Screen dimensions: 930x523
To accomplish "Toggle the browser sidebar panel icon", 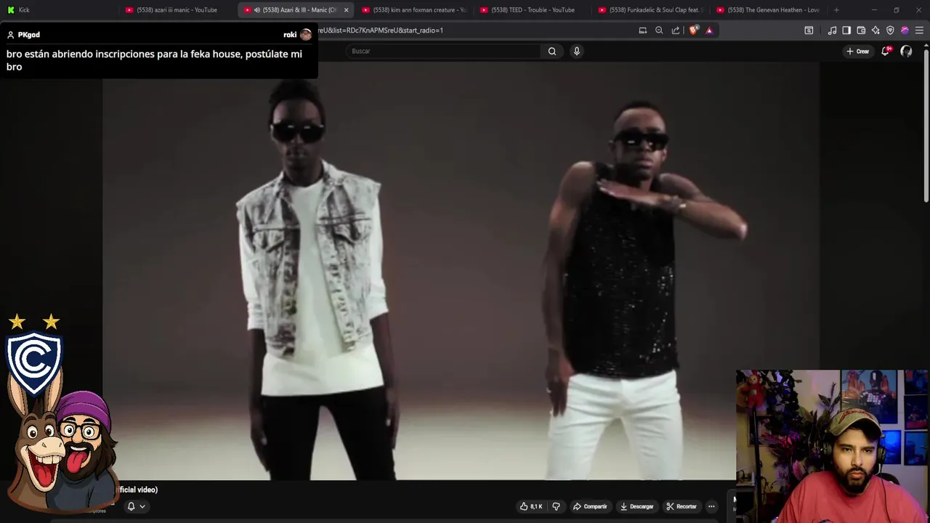I will 846,31.
